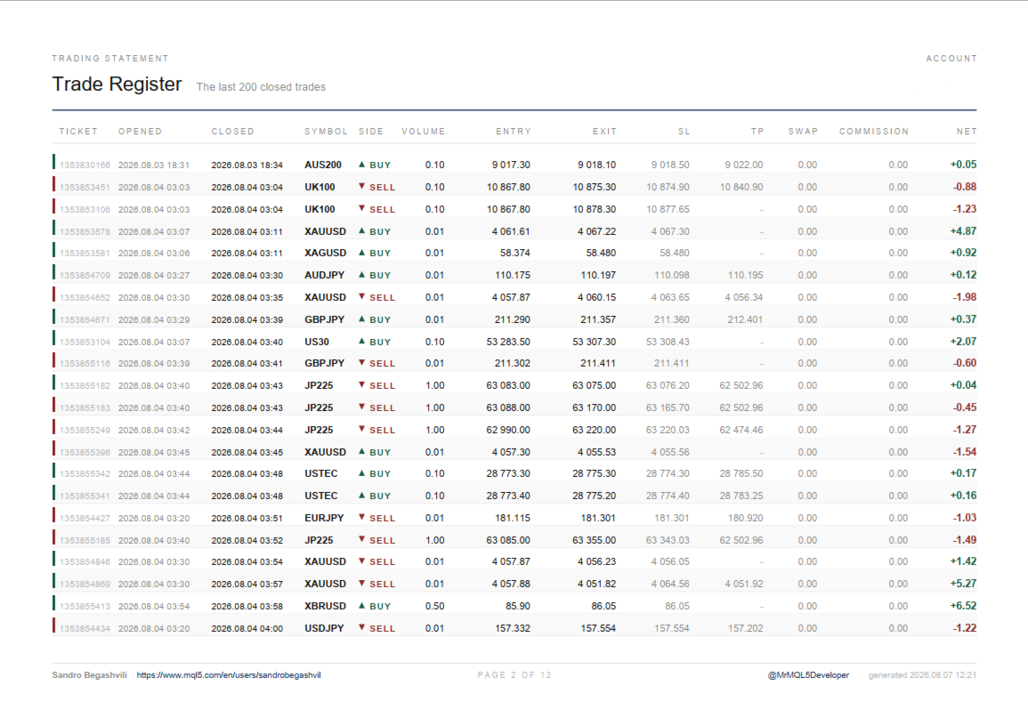Click the CLOSED column header
1028x726 pixels.
click(232, 132)
